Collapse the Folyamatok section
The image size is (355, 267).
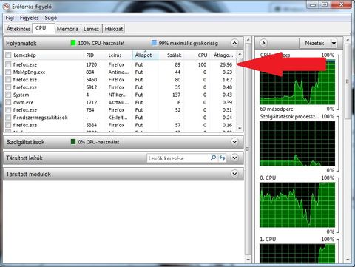pyautogui.click(x=234, y=43)
